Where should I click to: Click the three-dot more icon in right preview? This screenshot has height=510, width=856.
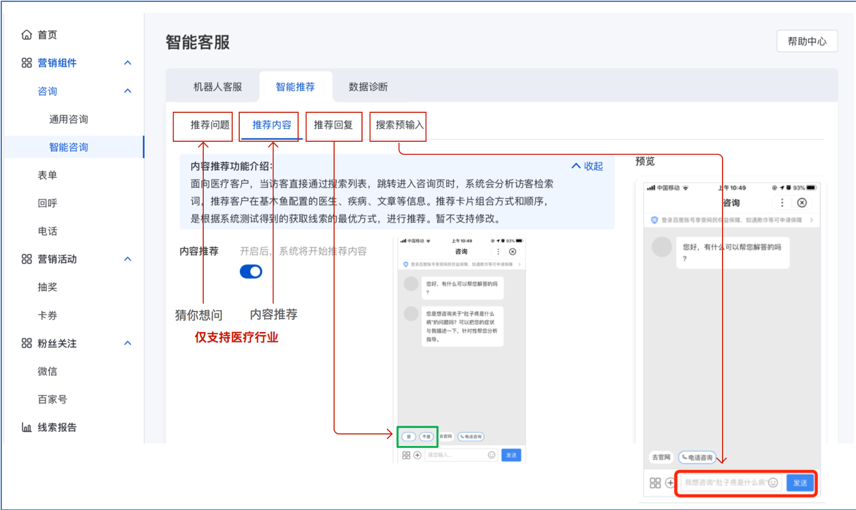pos(782,202)
